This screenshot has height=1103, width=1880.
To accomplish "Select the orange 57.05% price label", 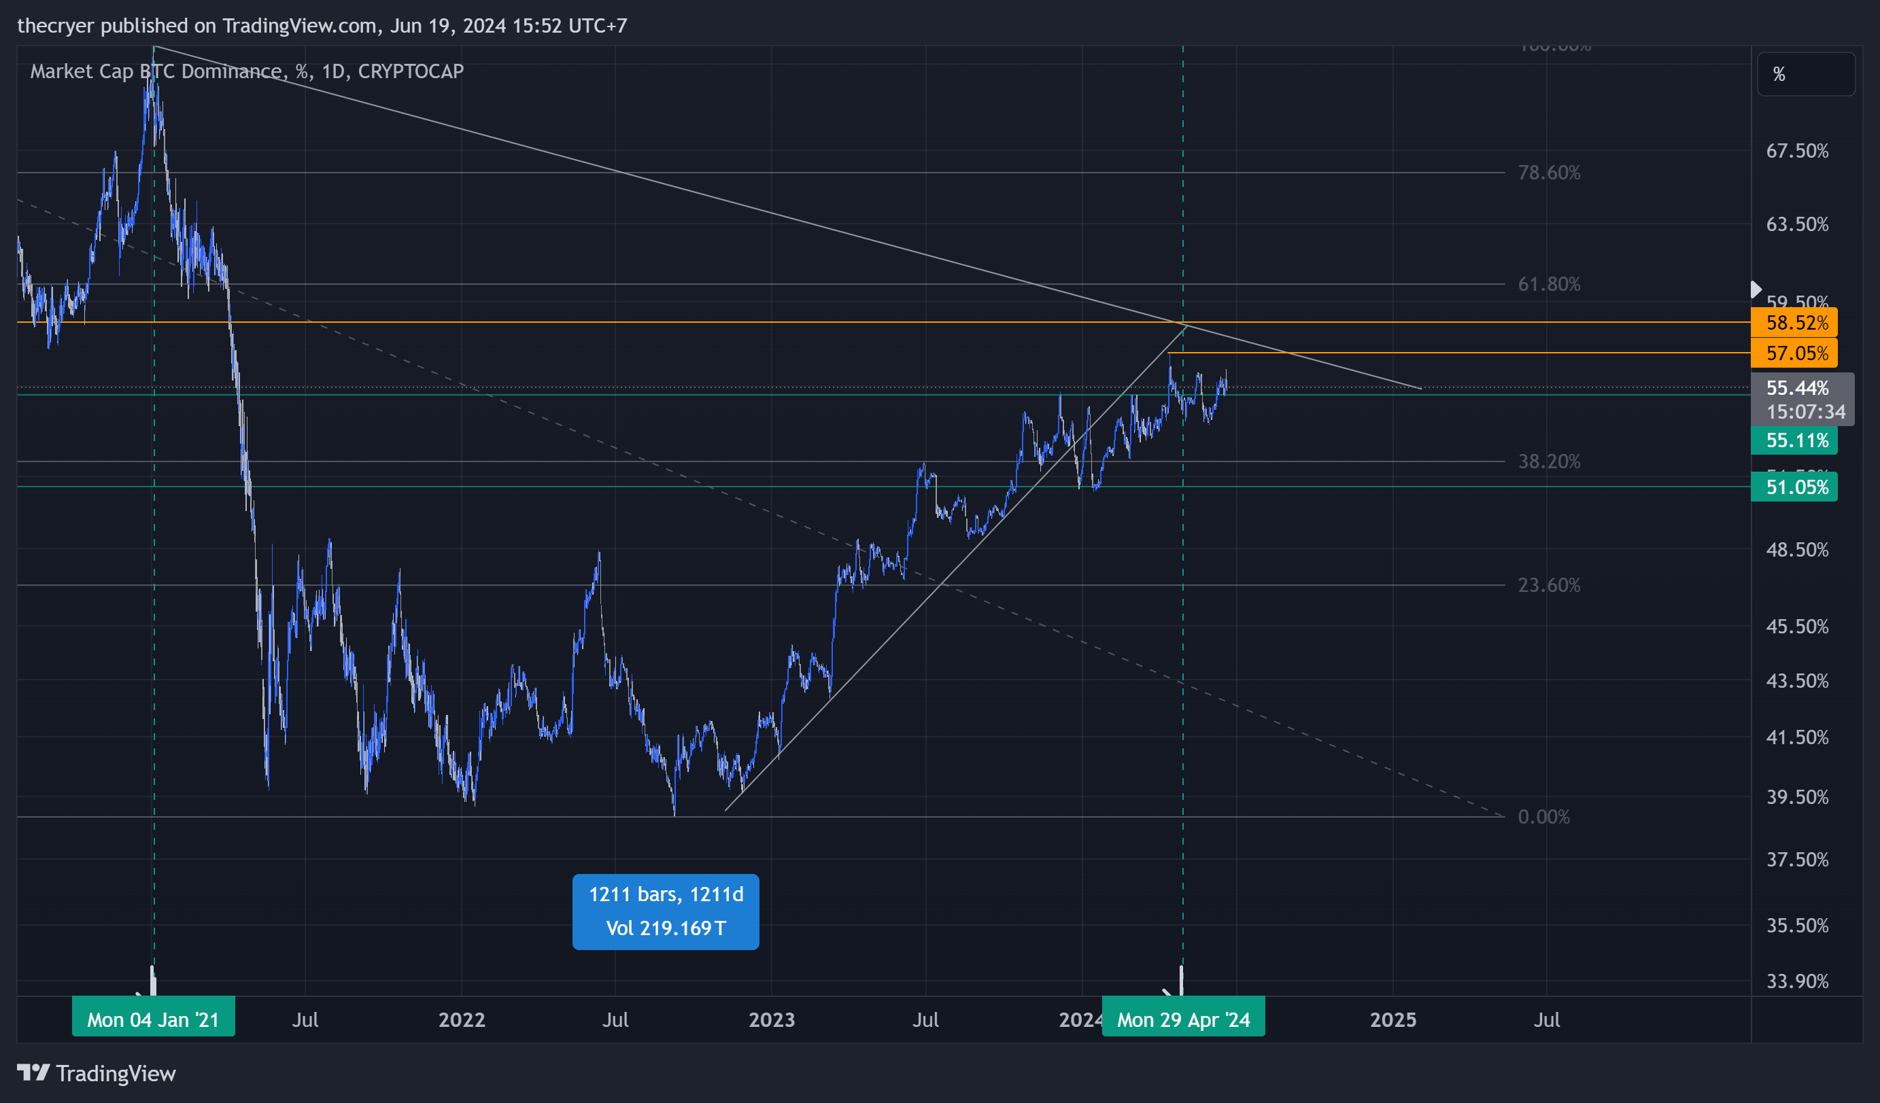I will click(1794, 353).
